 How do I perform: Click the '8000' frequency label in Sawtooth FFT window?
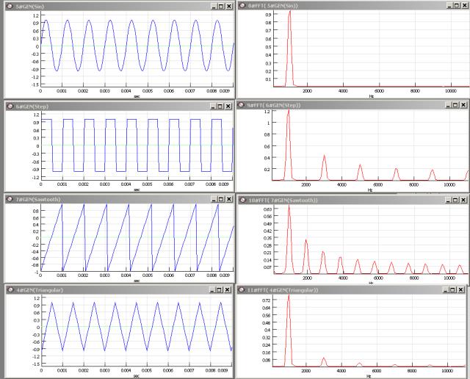(414, 278)
